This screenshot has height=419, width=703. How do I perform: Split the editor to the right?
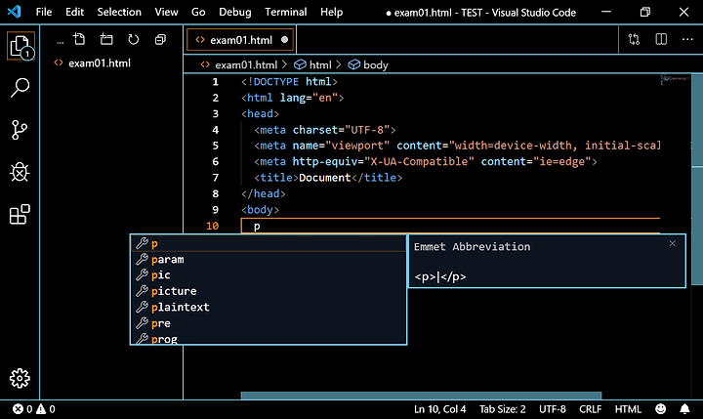click(x=661, y=39)
